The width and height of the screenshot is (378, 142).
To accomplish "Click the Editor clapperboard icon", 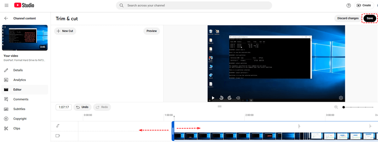I will coord(6,90).
